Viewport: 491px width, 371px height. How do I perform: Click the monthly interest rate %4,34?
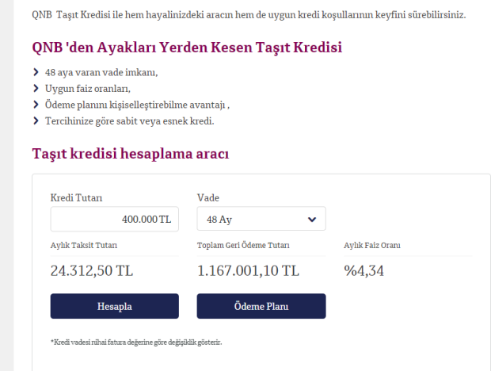(x=363, y=271)
